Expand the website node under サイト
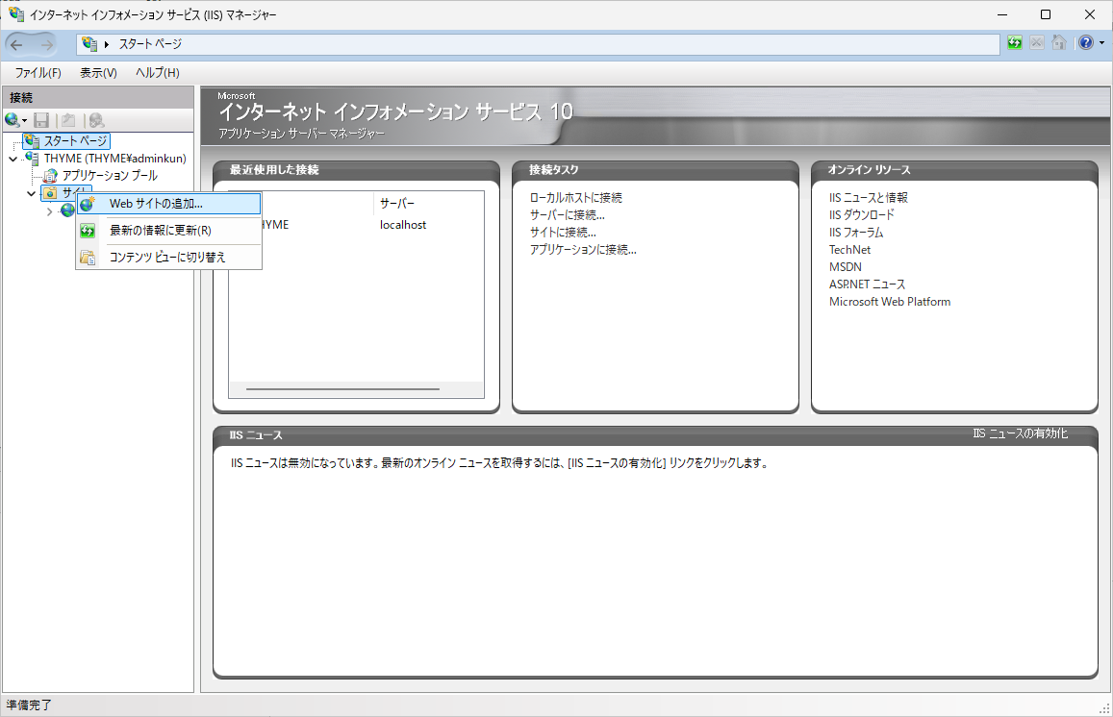1113x717 pixels. tap(49, 211)
